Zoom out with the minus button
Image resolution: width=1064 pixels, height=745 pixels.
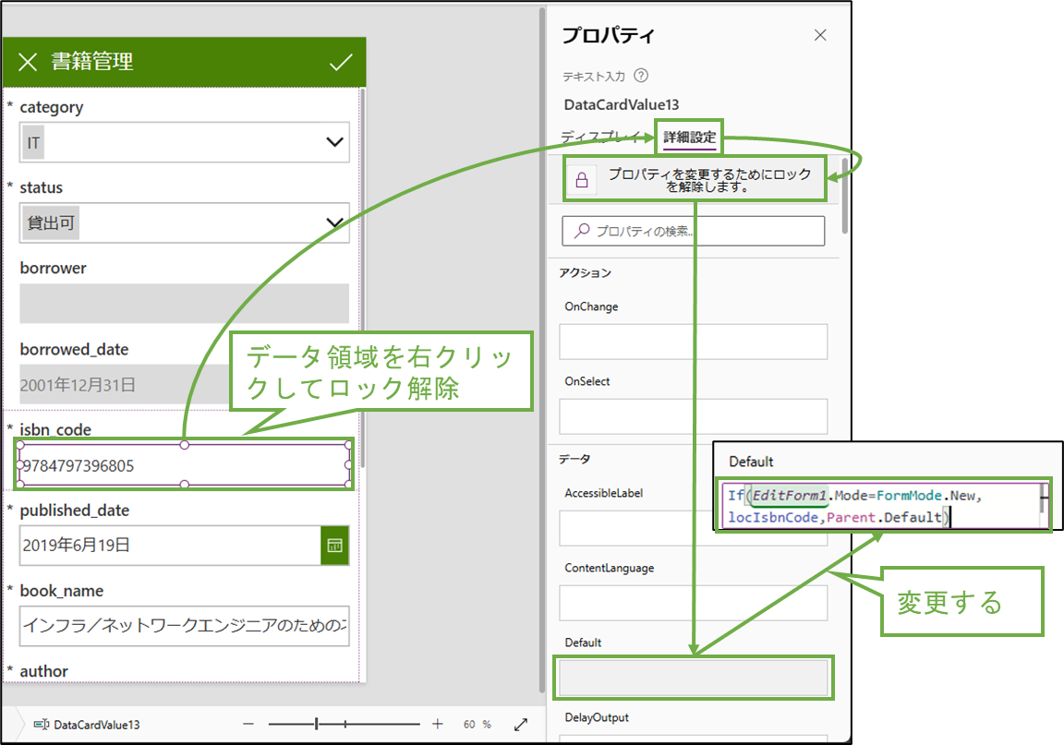[x=248, y=724]
